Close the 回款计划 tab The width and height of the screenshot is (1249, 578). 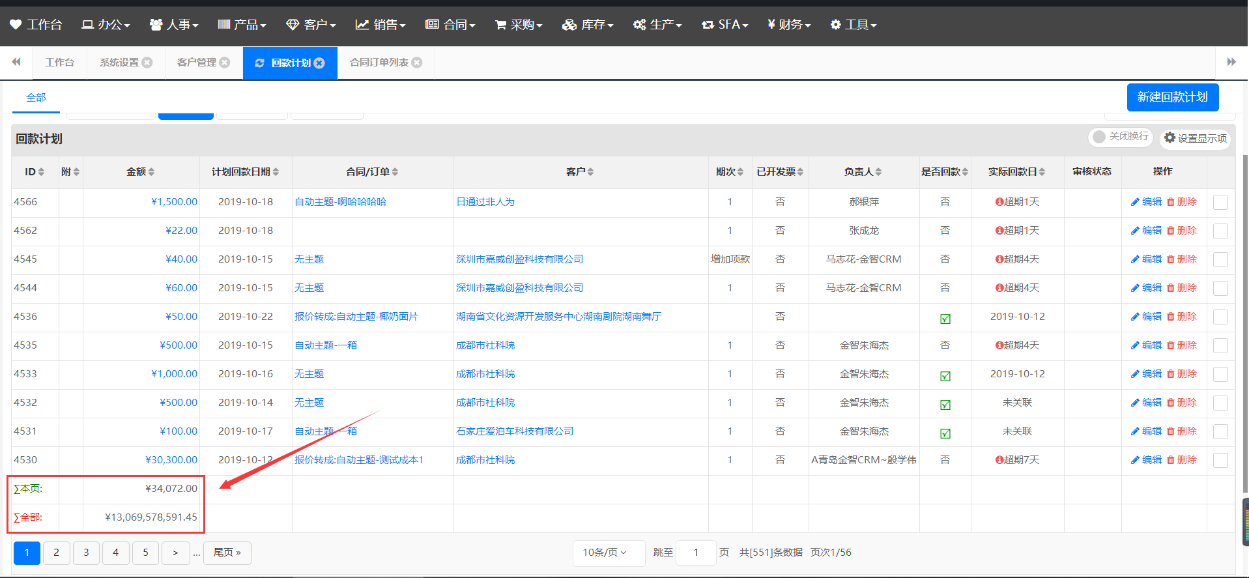319,63
